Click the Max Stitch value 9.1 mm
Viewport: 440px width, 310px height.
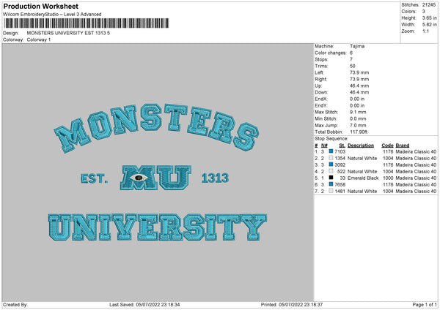[358, 112]
